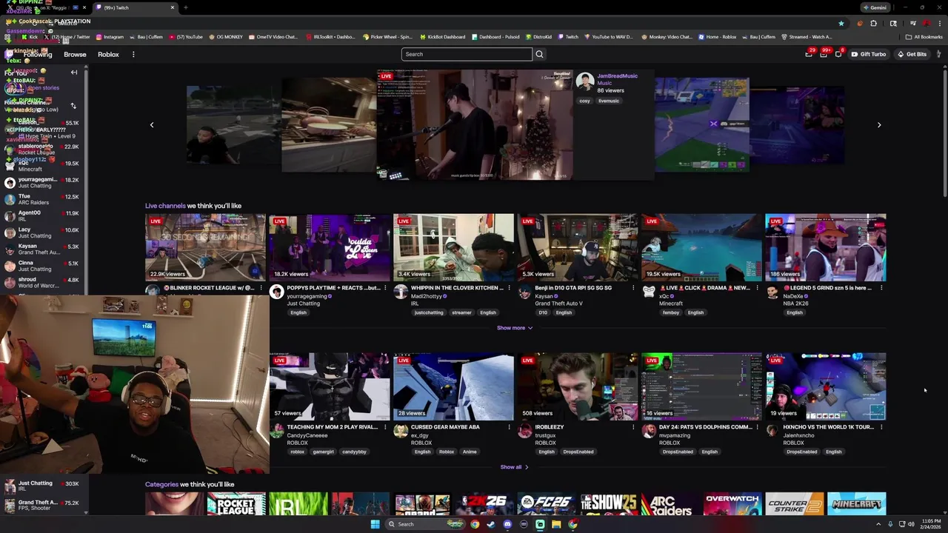
Task: Open the Instagram bookmark
Action: tap(109, 36)
